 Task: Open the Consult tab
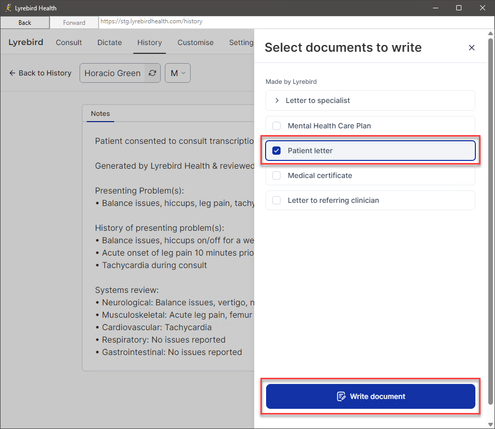(69, 42)
